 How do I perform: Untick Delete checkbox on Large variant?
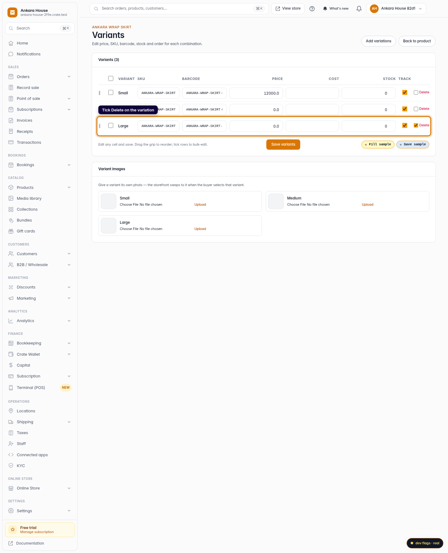[x=416, y=125]
